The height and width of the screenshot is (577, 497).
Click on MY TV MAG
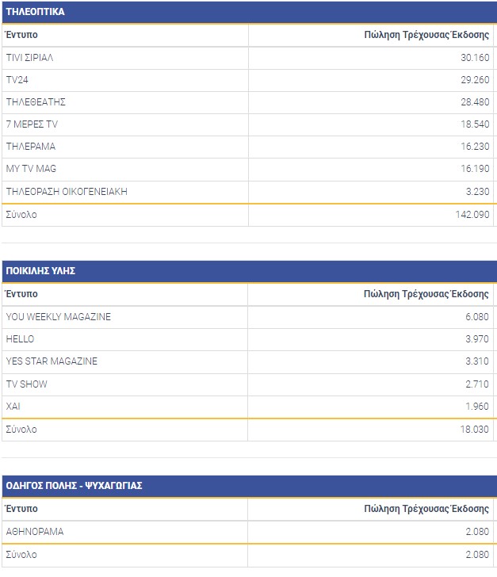coord(31,169)
